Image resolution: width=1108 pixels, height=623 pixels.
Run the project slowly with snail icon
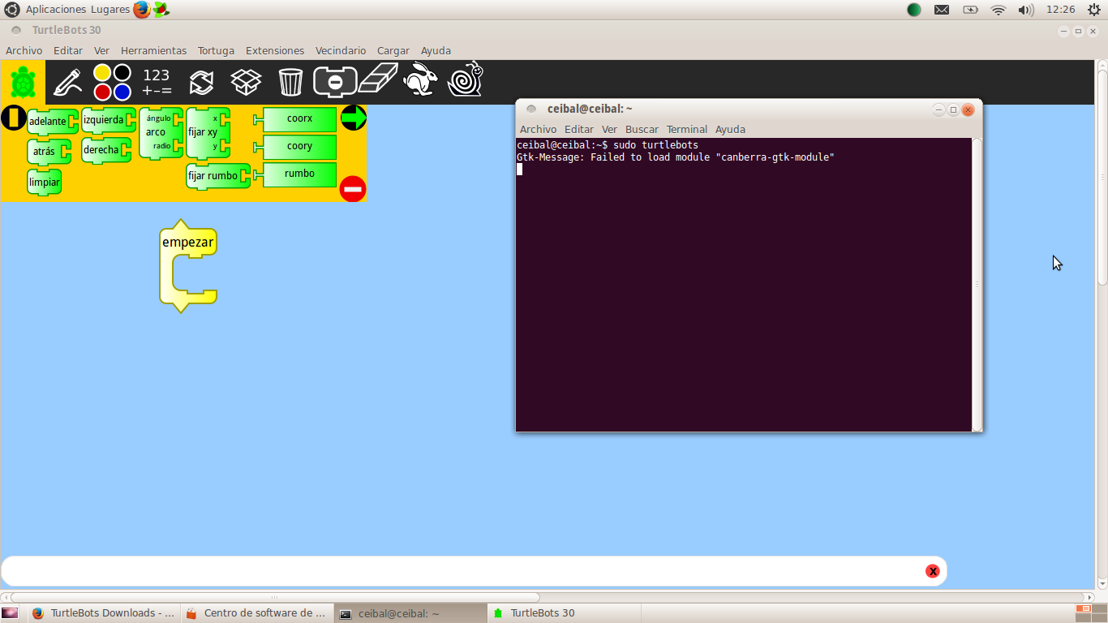466,79
